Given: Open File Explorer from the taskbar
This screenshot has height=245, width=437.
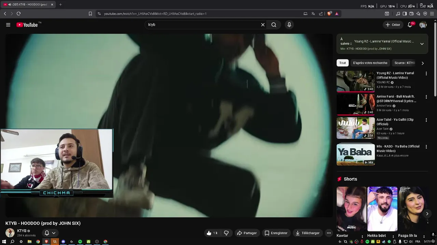Looking at the screenshot, I should pos(29,242).
